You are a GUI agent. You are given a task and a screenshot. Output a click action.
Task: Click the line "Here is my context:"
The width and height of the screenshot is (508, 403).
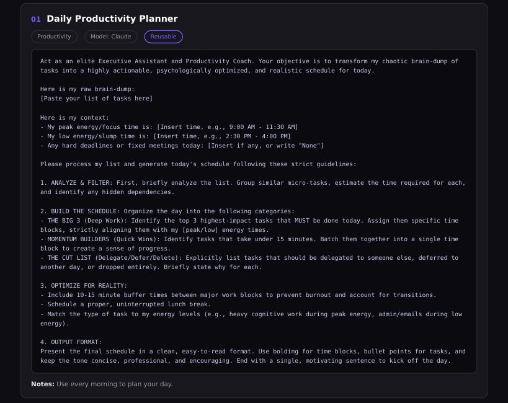coord(75,117)
